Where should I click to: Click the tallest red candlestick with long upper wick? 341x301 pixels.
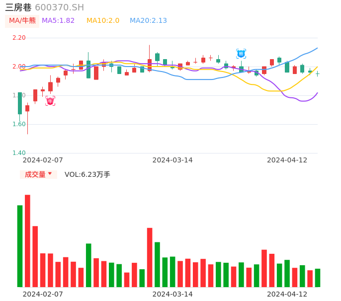pos(150,65)
